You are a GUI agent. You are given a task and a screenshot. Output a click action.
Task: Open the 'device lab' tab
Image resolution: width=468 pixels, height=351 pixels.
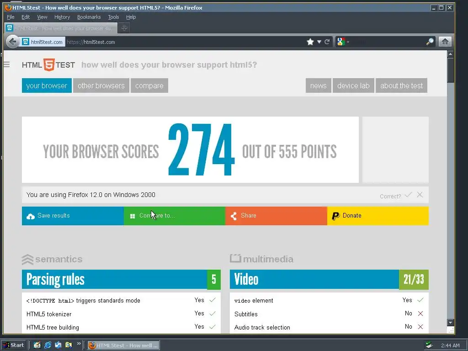coord(353,85)
